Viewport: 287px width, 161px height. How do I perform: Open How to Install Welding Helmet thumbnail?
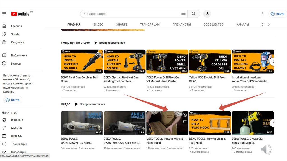tap(253, 61)
